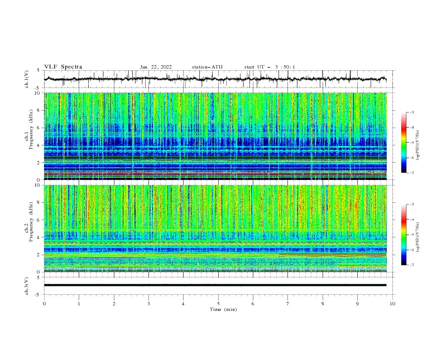Click the time axis tick label "7"
This screenshot has height=341, width=442.
point(288,304)
